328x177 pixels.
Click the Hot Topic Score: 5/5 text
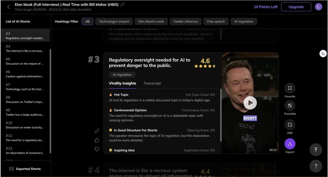[200, 95]
